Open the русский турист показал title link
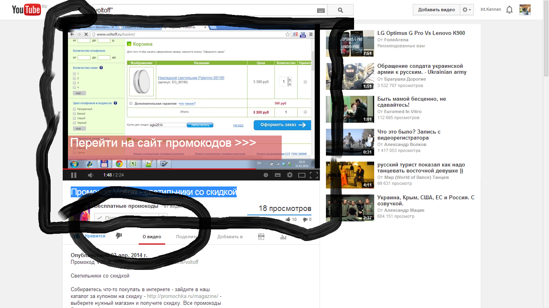The width and height of the screenshot is (549, 308). [421, 168]
